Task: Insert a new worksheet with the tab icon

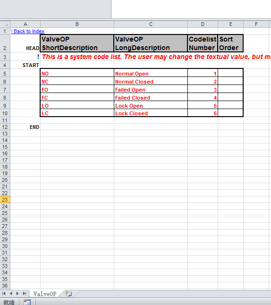Action: pyautogui.click(x=68, y=294)
